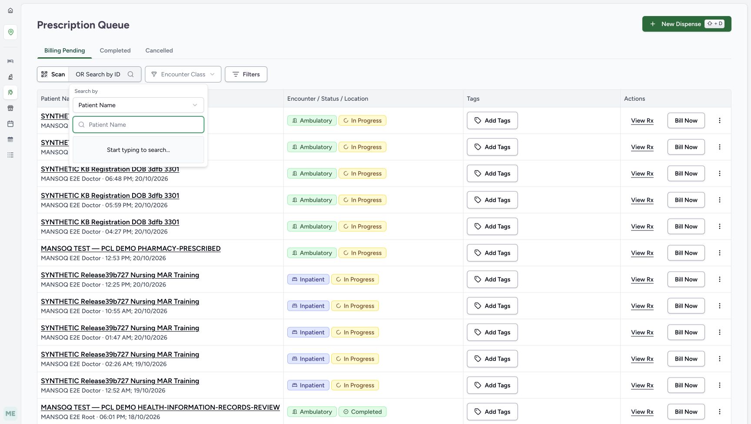751x424 pixels.
Task: Click the New Dispense button
Action: (x=687, y=24)
